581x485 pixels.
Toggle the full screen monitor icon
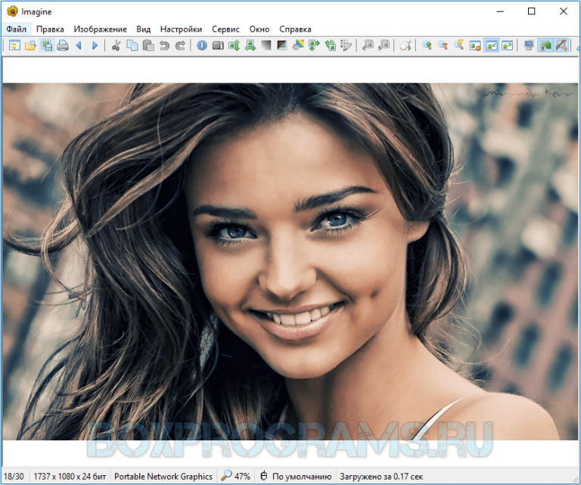[528, 46]
